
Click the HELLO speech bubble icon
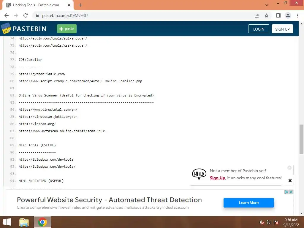click(199, 174)
